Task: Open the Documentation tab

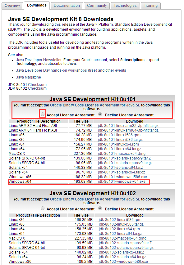Action: (x=67, y=6)
